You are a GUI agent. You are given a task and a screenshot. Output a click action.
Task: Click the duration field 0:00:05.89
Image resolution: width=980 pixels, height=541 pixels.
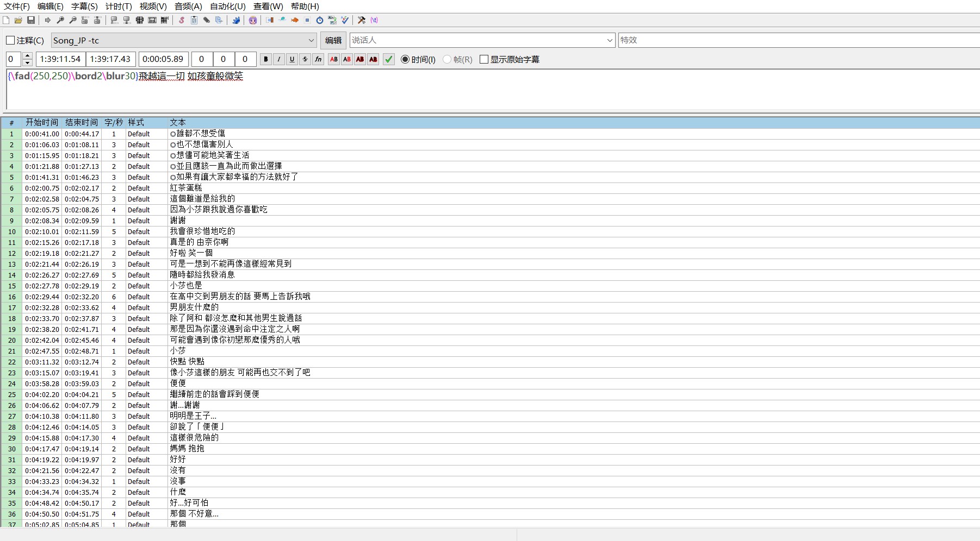(x=163, y=59)
